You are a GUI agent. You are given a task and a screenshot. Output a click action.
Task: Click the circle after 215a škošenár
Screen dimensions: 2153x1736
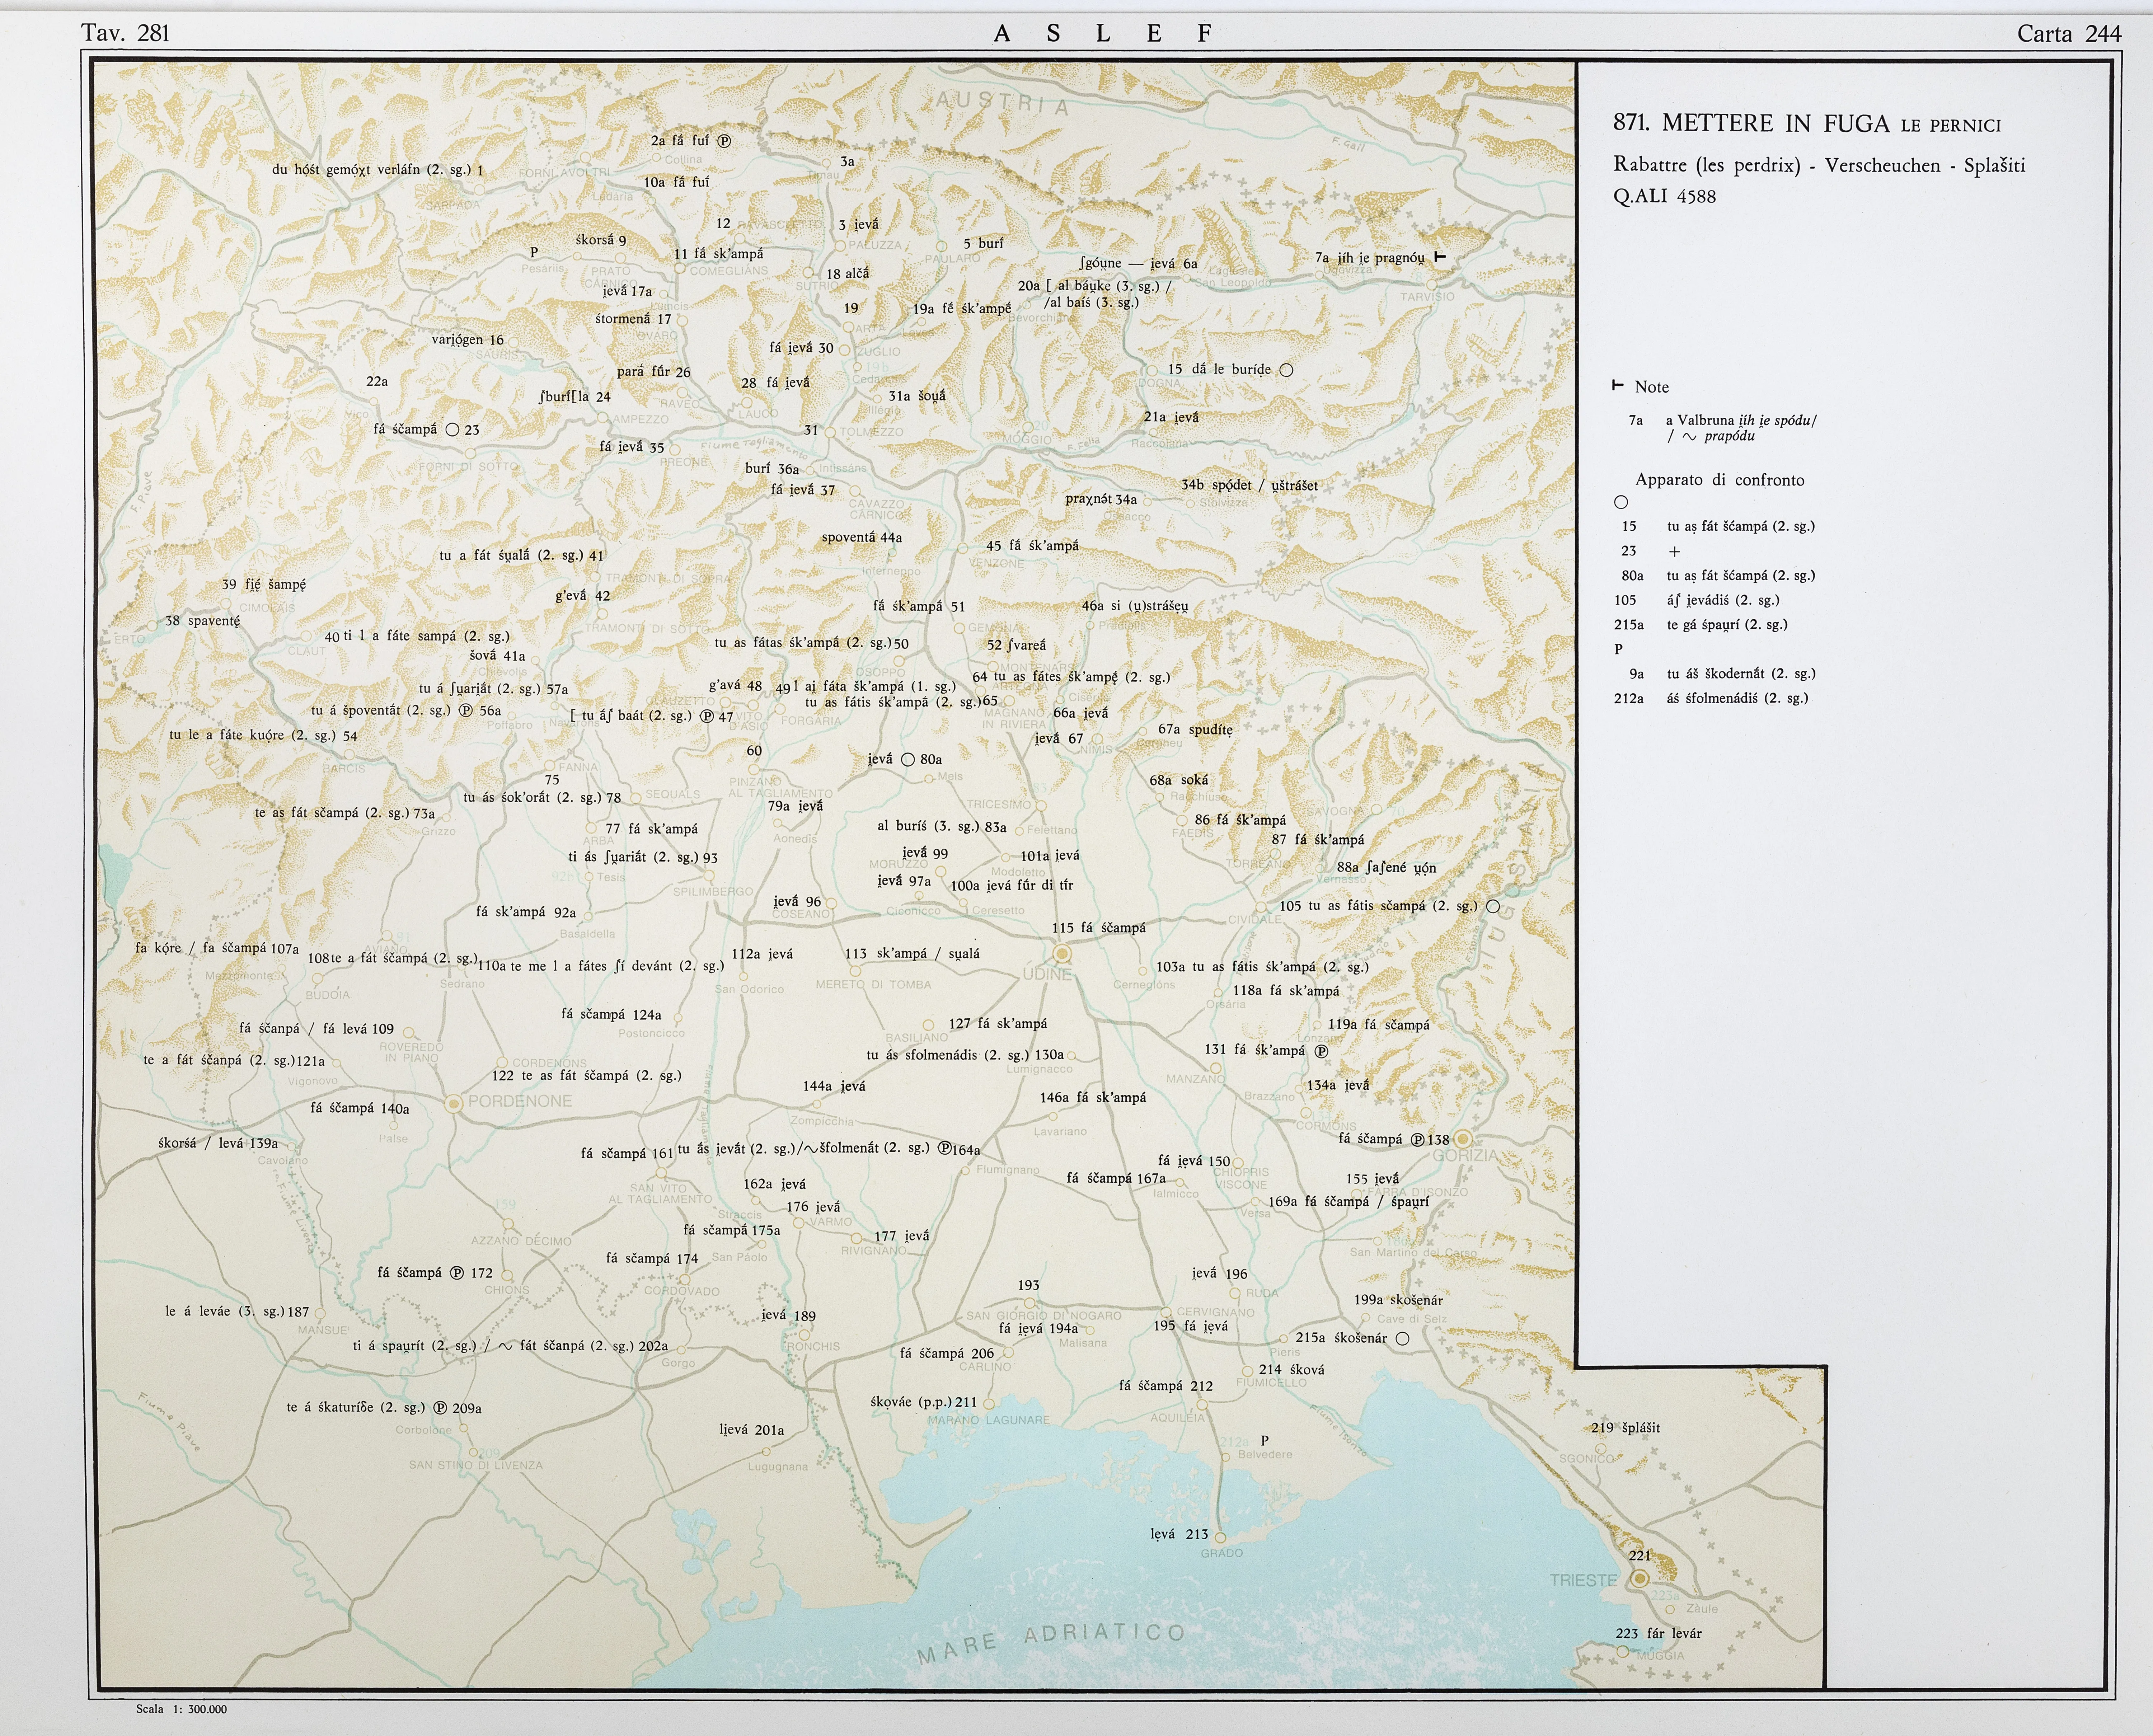[x=1402, y=1338]
